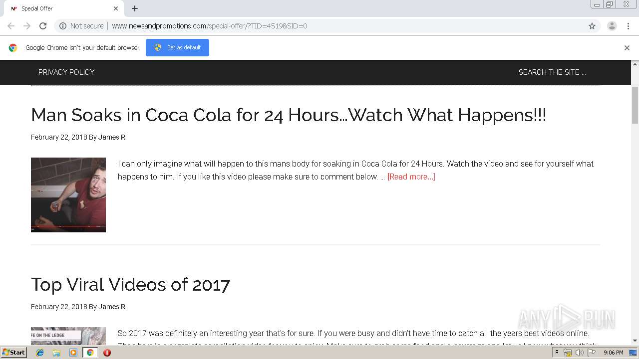639x359 pixels.
Task: Open the red Opera-like taskbar icon
Action: click(107, 353)
